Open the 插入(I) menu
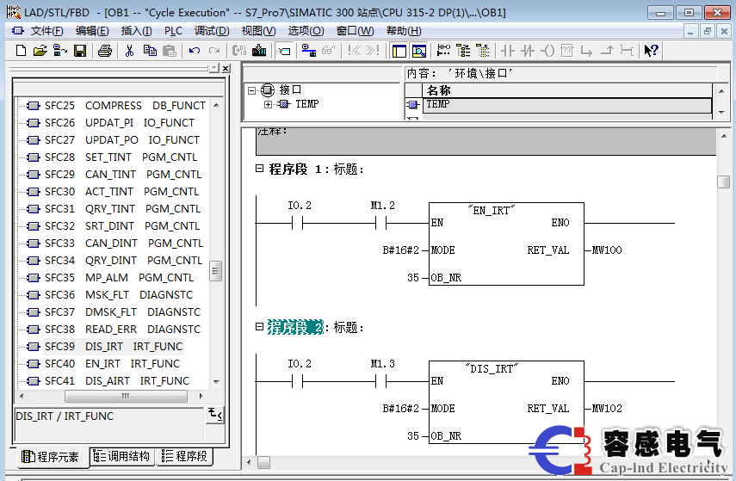736x481 pixels. pyautogui.click(x=136, y=31)
